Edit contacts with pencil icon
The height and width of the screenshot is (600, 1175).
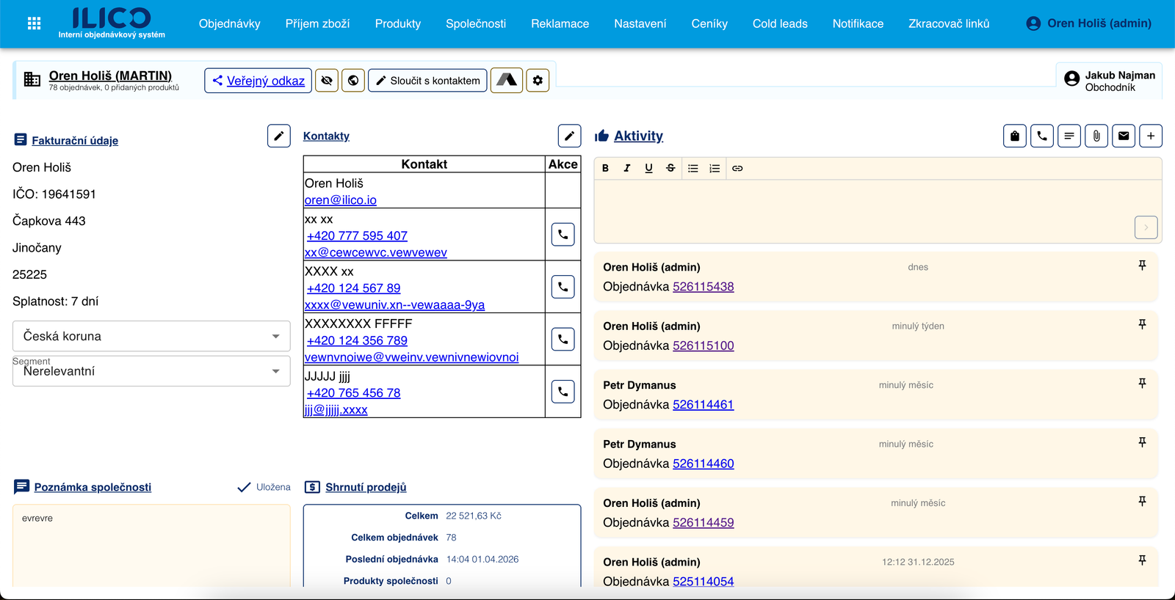pyautogui.click(x=569, y=136)
